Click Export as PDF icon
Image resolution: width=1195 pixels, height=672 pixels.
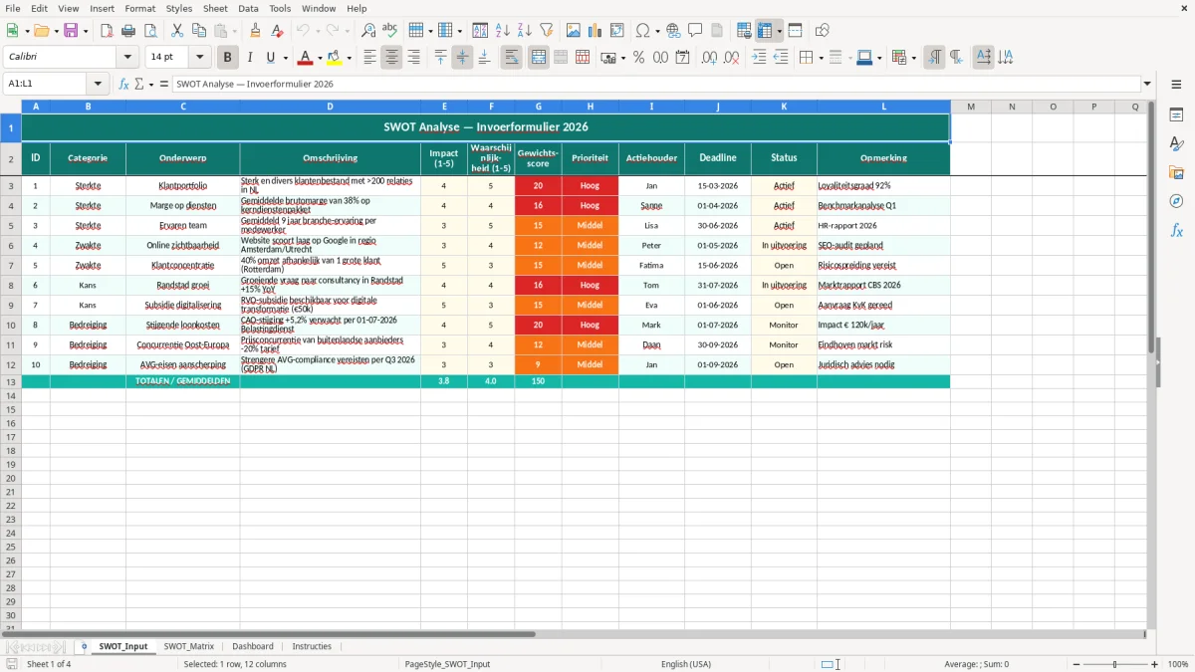(x=107, y=31)
